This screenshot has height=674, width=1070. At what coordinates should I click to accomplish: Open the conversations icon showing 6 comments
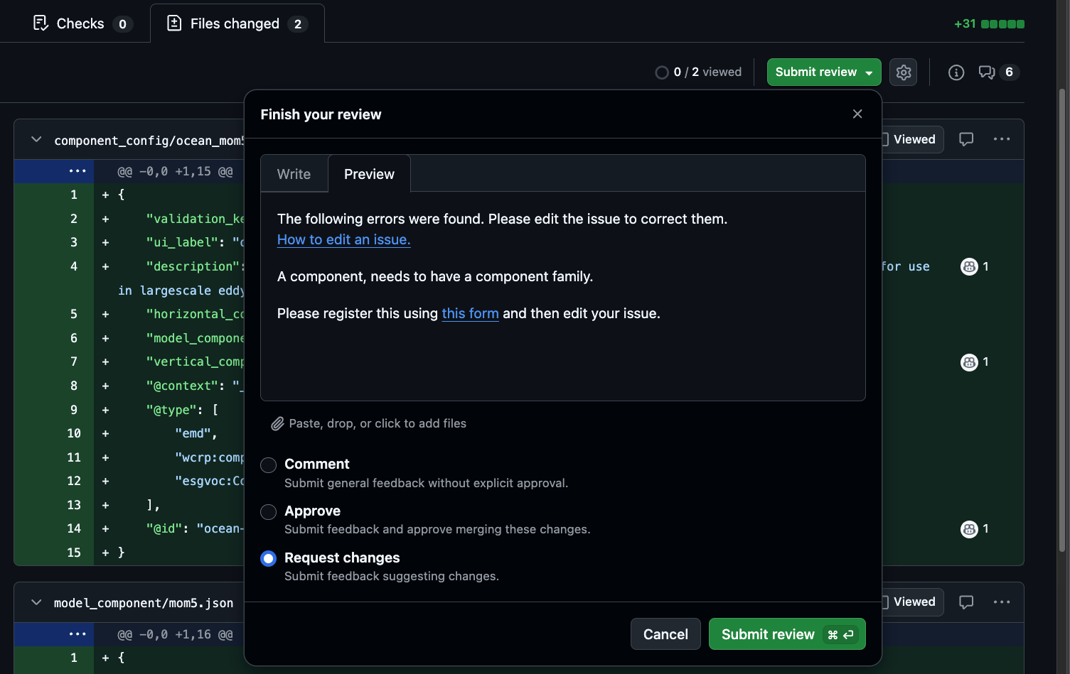(x=986, y=72)
